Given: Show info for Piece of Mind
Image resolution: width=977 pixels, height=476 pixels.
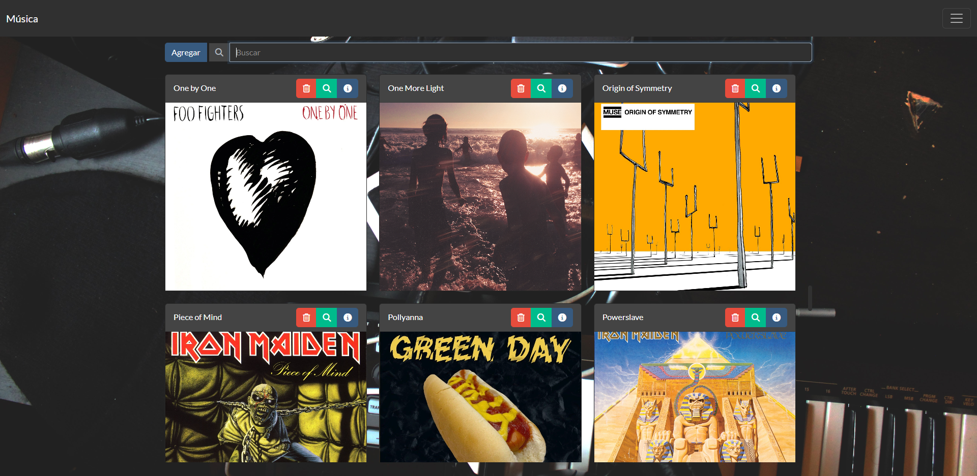Looking at the screenshot, I should pos(348,318).
